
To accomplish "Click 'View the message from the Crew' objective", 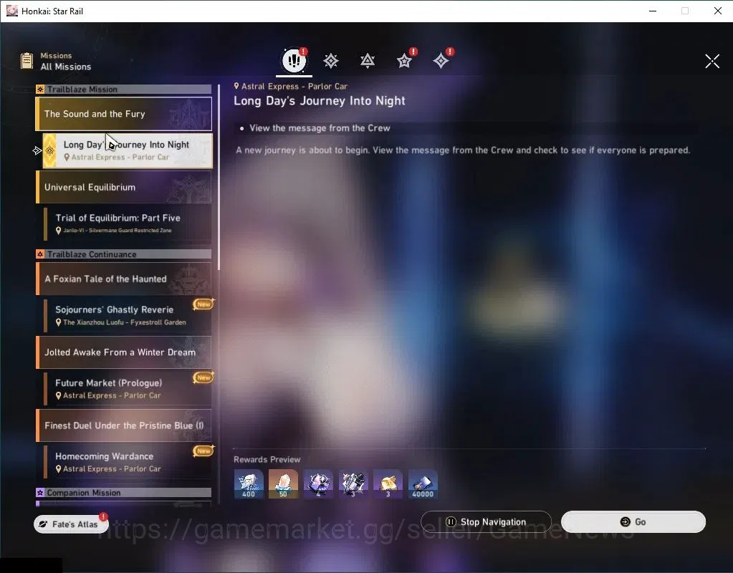I will click(x=320, y=128).
